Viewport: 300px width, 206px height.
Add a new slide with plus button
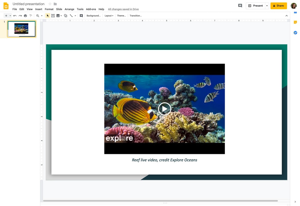pos(6,16)
